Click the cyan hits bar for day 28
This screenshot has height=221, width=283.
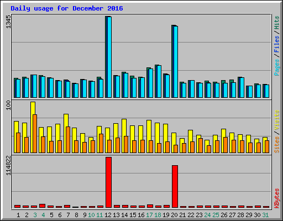pos(242,87)
